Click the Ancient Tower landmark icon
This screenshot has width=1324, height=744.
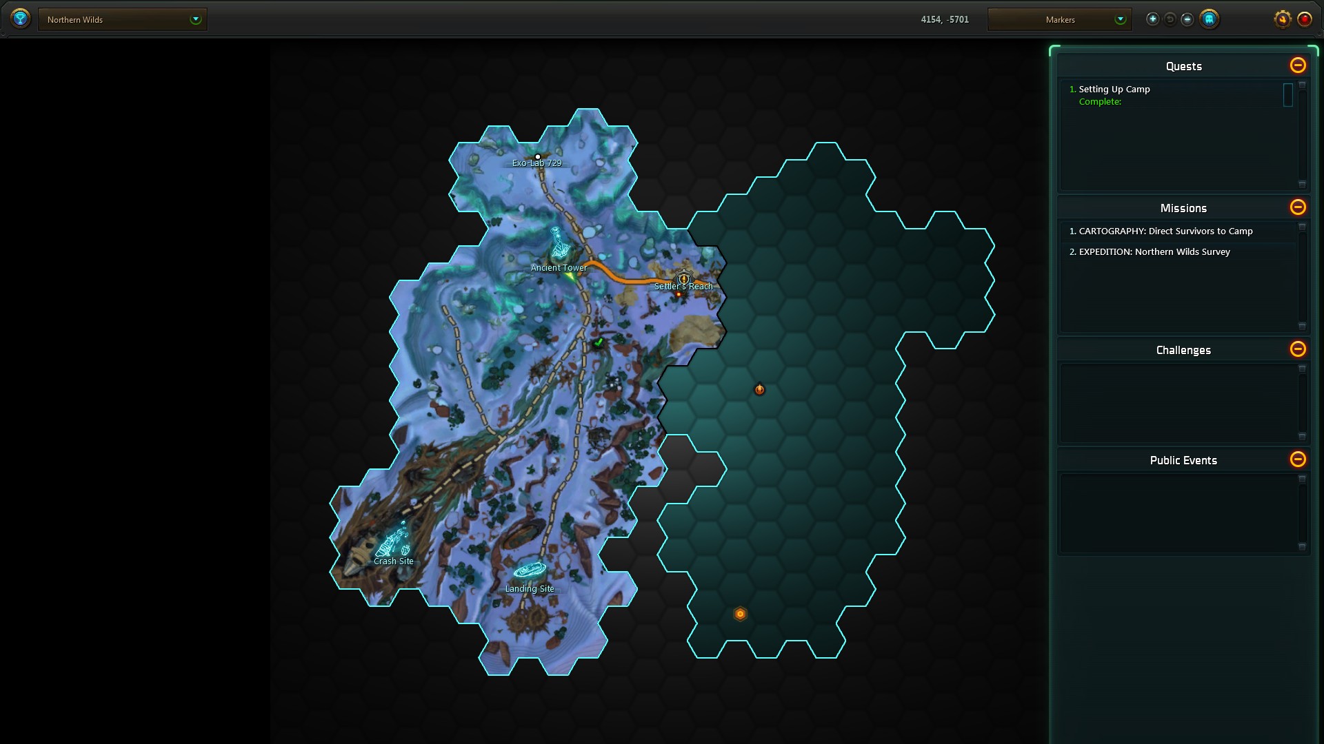(559, 243)
